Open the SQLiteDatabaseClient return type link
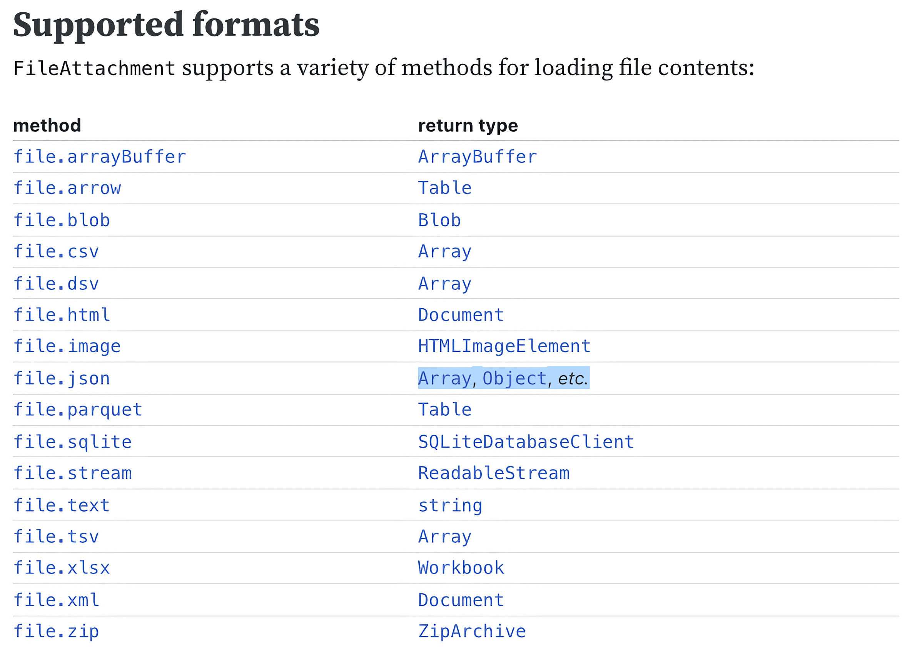 point(526,442)
